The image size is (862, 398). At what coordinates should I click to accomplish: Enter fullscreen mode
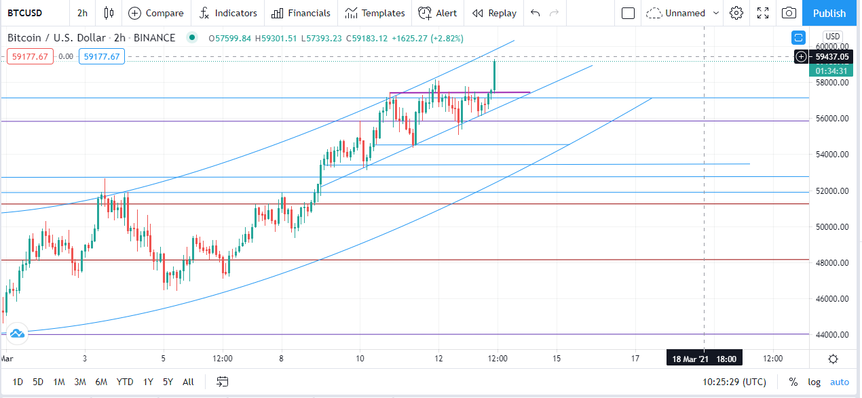click(763, 13)
